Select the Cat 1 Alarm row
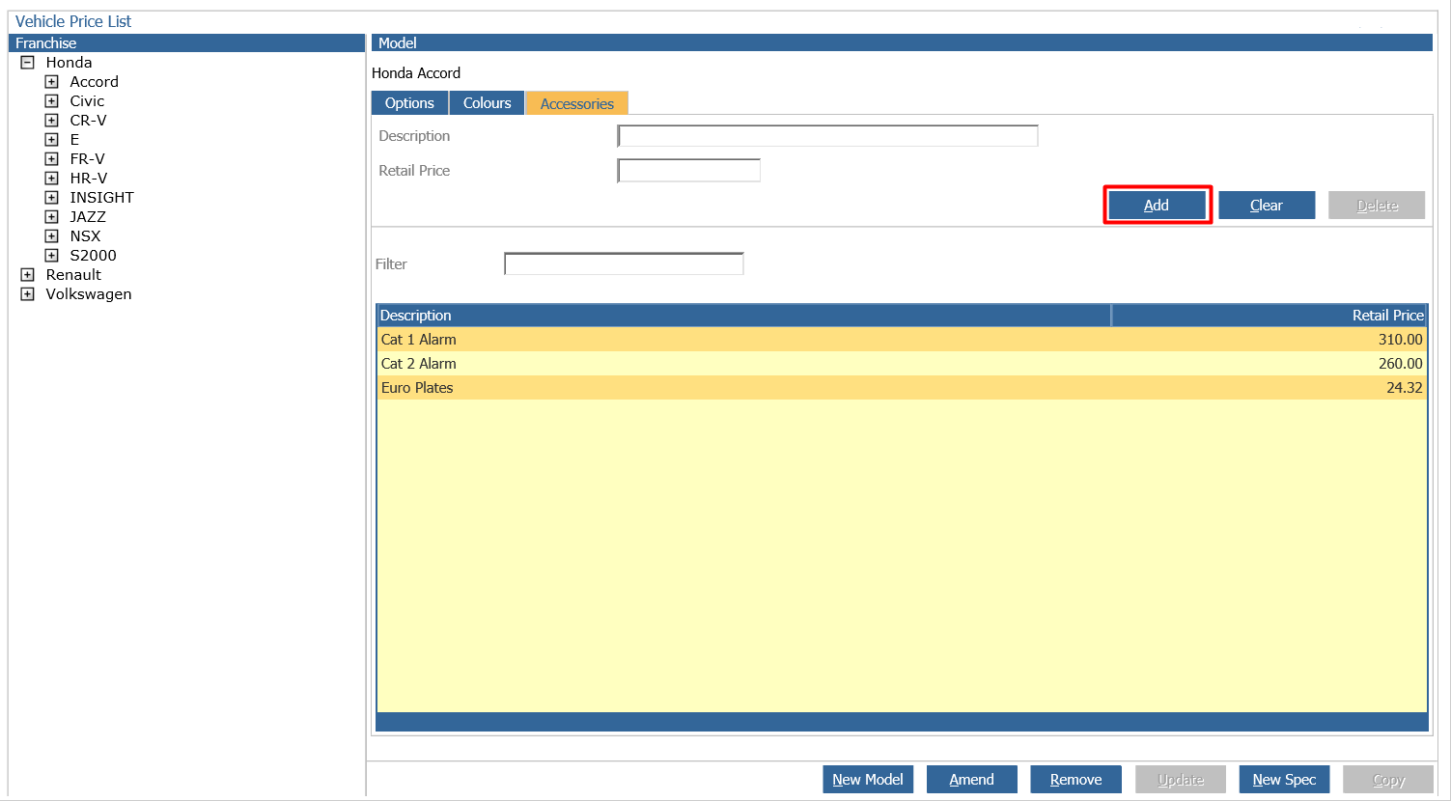The width and height of the screenshot is (1451, 801). [902, 340]
